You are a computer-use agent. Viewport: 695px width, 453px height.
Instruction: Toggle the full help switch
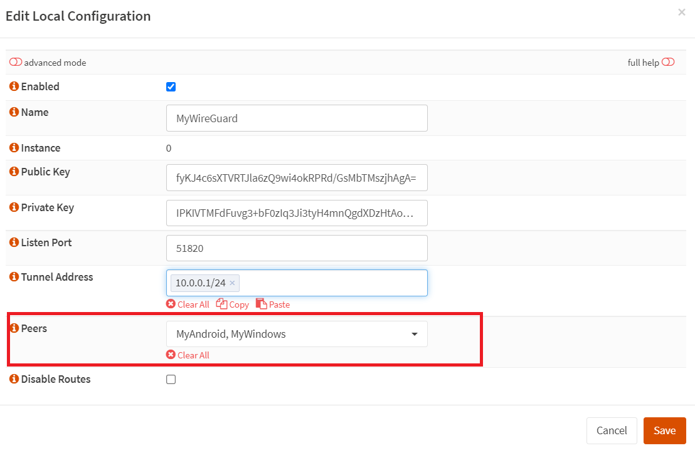[x=668, y=62]
